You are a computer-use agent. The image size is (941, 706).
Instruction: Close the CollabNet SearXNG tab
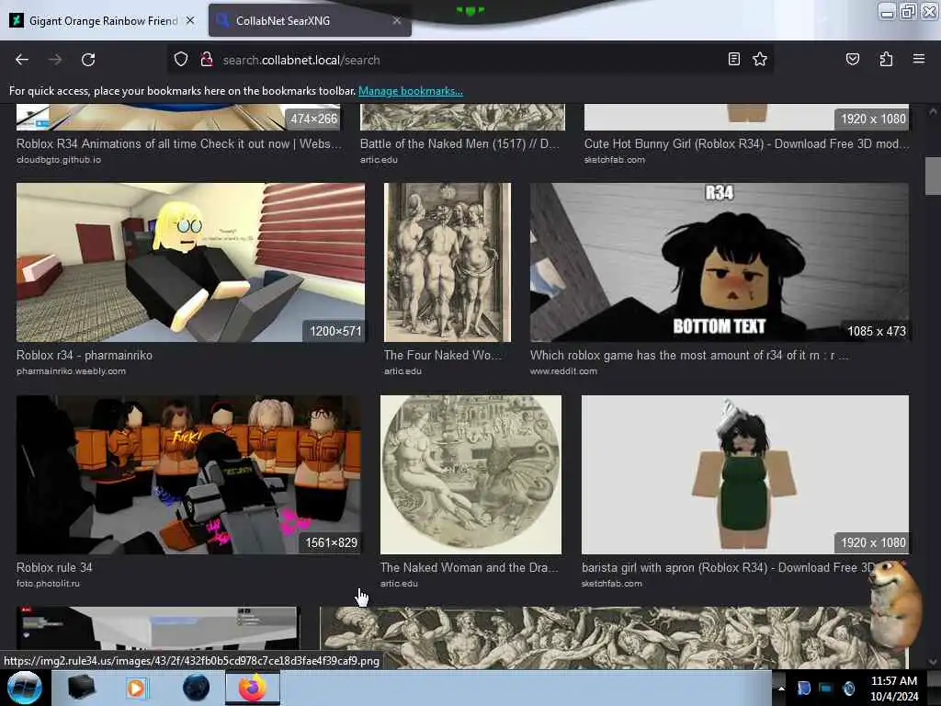coord(397,20)
